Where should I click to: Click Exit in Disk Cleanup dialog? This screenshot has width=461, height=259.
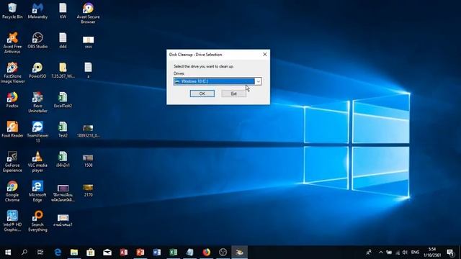click(x=233, y=94)
